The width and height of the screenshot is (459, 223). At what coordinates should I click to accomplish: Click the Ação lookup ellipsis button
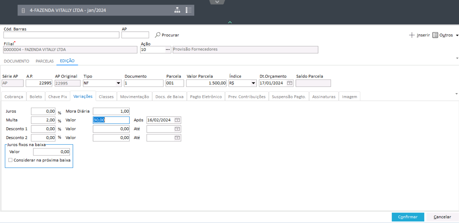tap(167, 50)
